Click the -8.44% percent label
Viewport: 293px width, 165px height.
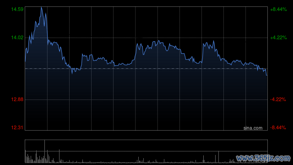pyautogui.click(x=278, y=127)
